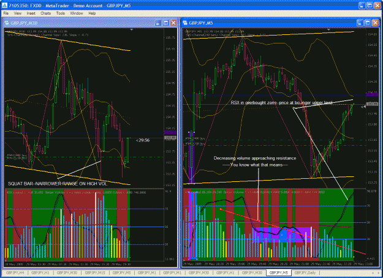
Task: Click the MetaTrader application icon in title bar
Action: [x=4, y=6]
